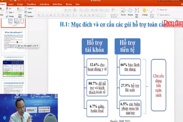183x122 pixels.
Task: Click Increase indent level icon
Action: point(96,10)
